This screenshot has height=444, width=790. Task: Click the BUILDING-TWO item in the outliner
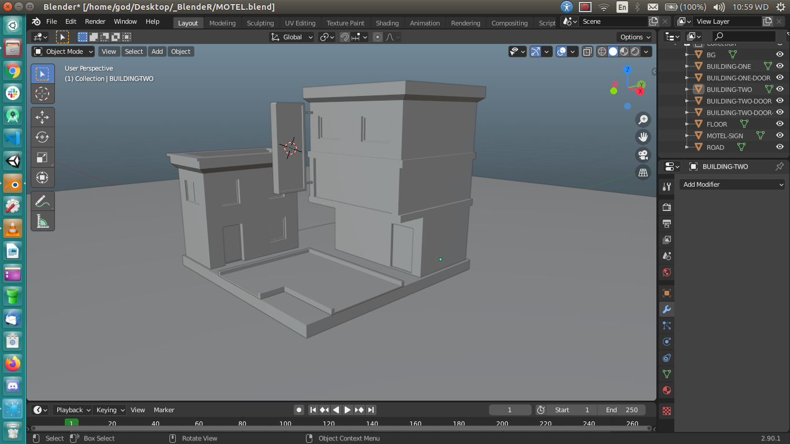point(730,89)
